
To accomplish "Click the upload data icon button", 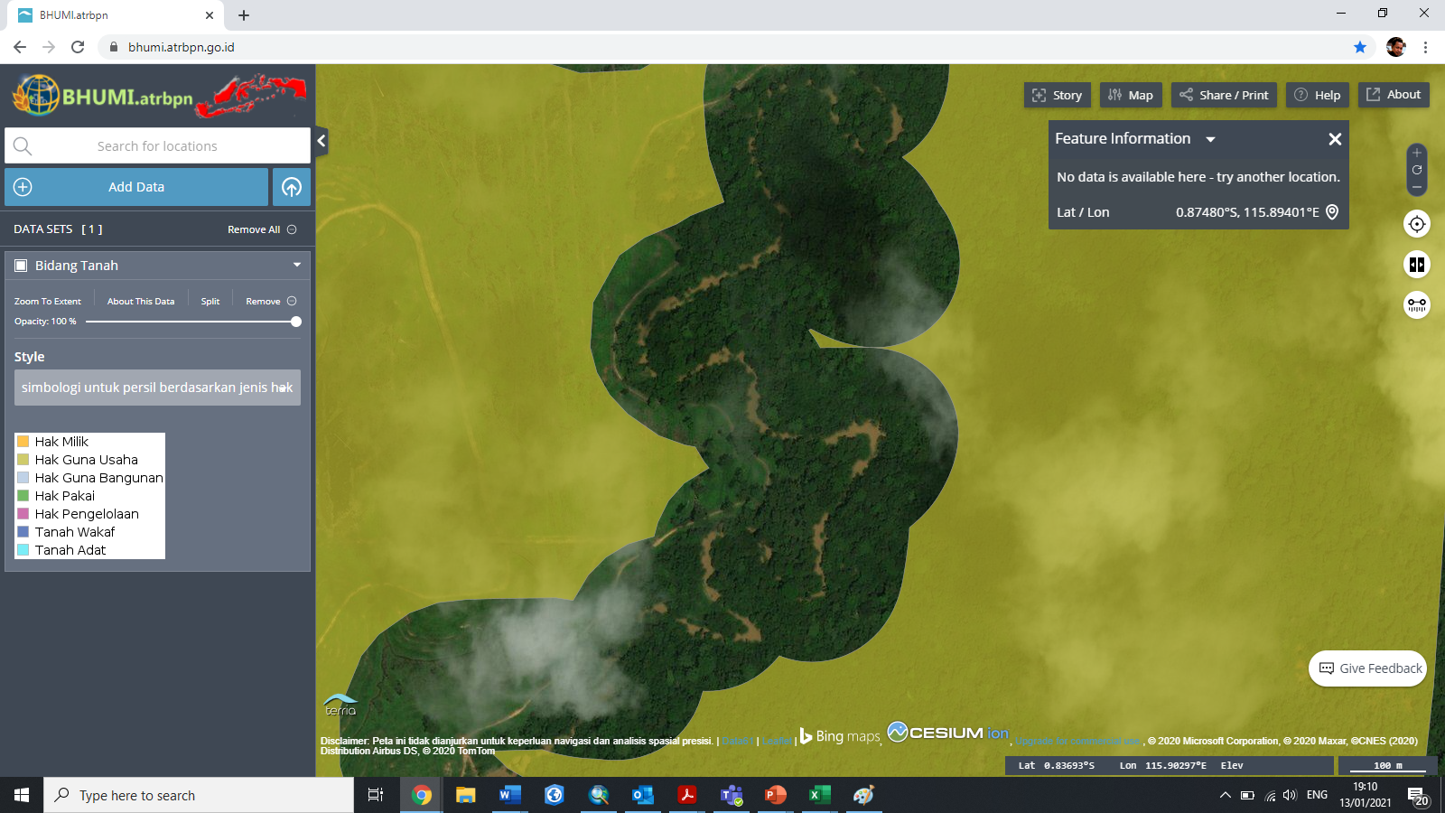I will coord(292,187).
